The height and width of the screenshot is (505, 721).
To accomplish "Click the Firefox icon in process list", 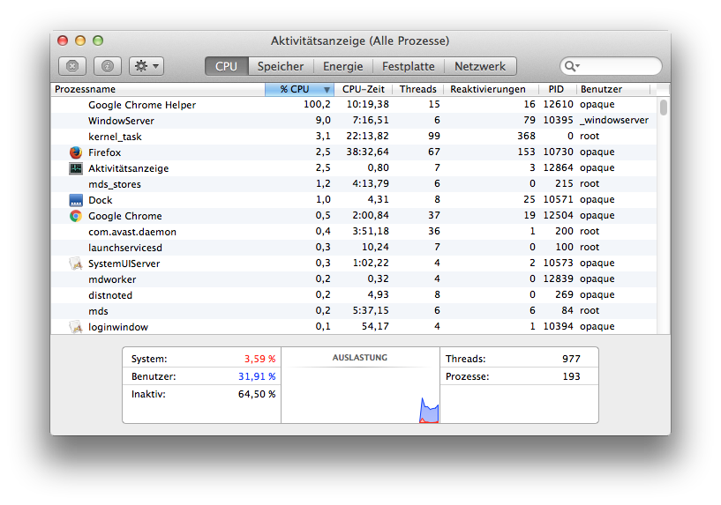I will (75, 152).
